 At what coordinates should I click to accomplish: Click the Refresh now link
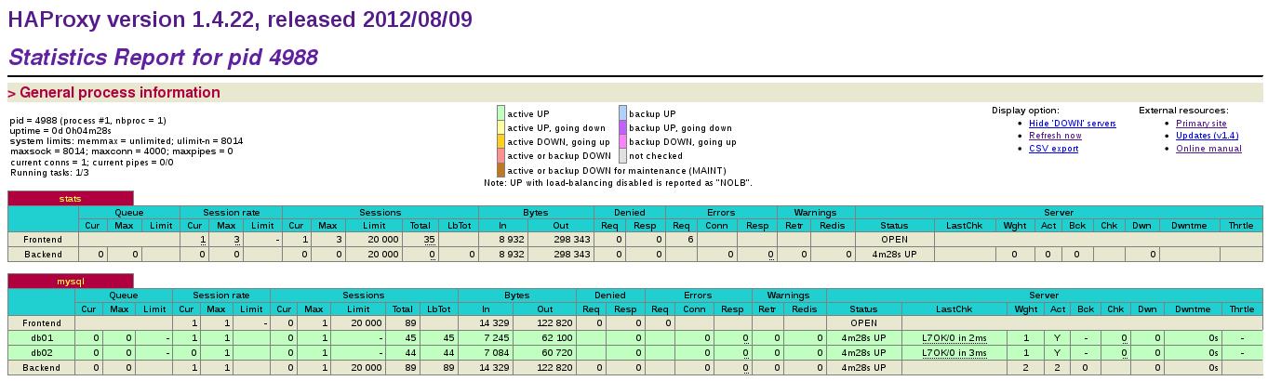click(x=1055, y=136)
